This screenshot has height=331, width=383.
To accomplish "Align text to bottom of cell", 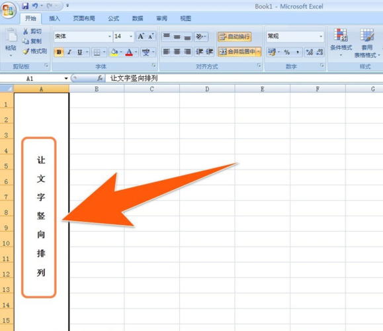I will point(187,36).
